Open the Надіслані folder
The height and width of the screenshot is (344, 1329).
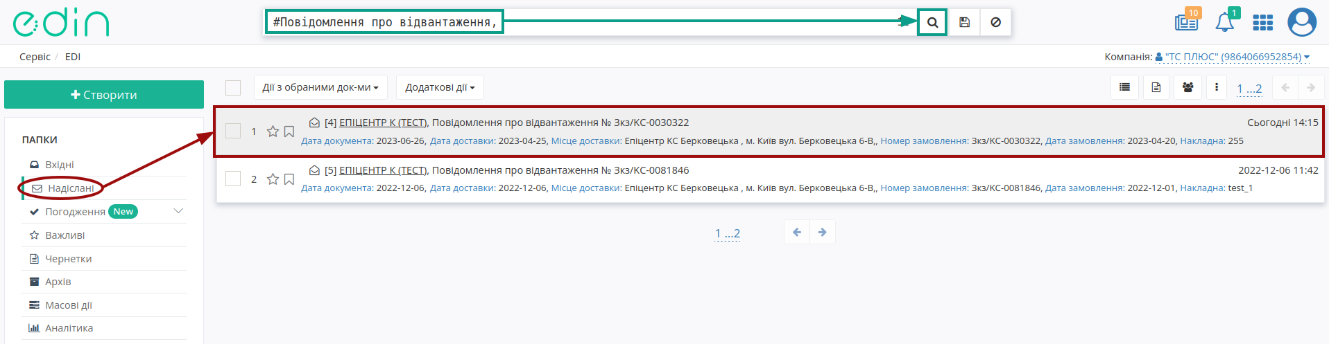[71, 188]
